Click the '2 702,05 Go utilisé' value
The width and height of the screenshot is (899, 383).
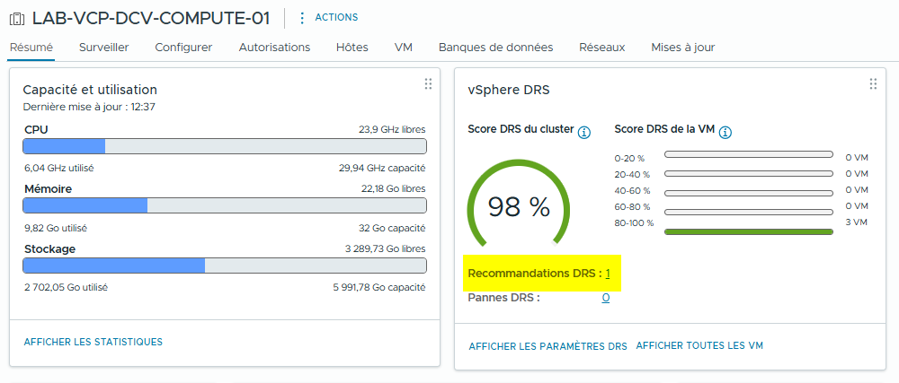click(66, 287)
